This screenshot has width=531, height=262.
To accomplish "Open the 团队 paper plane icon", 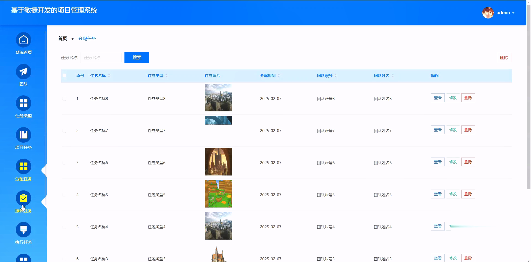I will [24, 72].
